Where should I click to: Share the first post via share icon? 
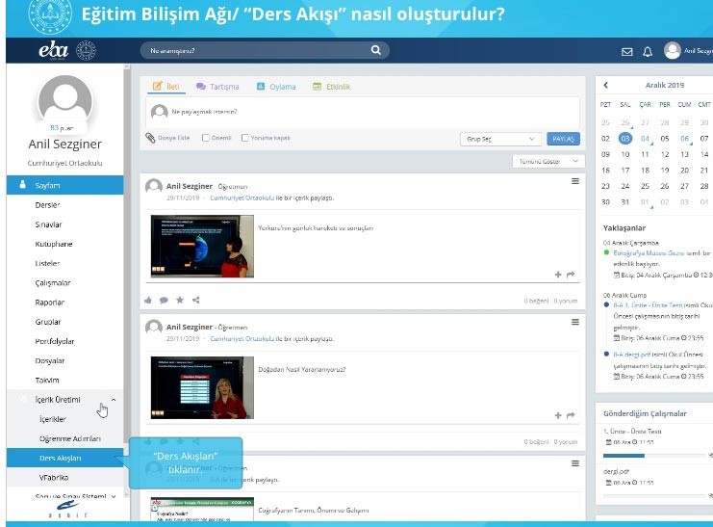[196, 300]
